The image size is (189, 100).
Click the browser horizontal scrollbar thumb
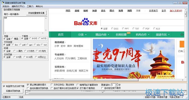[95, 80]
